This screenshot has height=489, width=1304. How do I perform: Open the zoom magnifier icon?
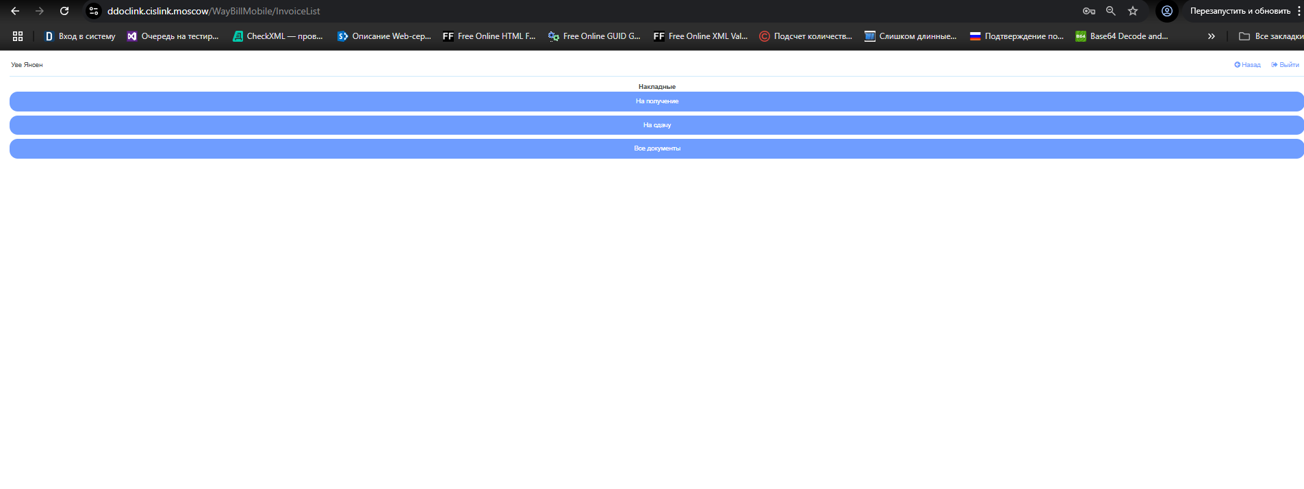[x=1111, y=11]
